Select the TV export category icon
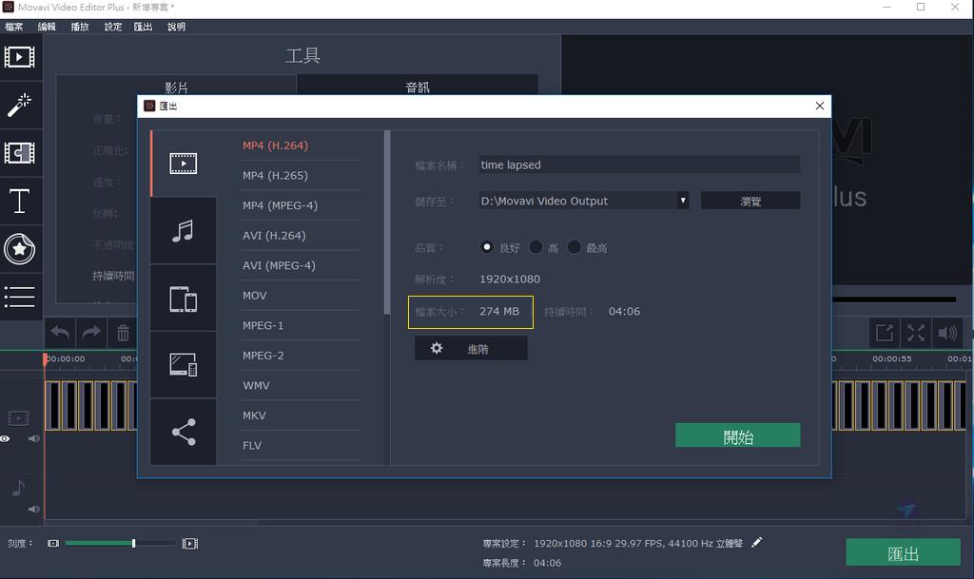Viewport: 974px width, 579px height. coord(184,365)
